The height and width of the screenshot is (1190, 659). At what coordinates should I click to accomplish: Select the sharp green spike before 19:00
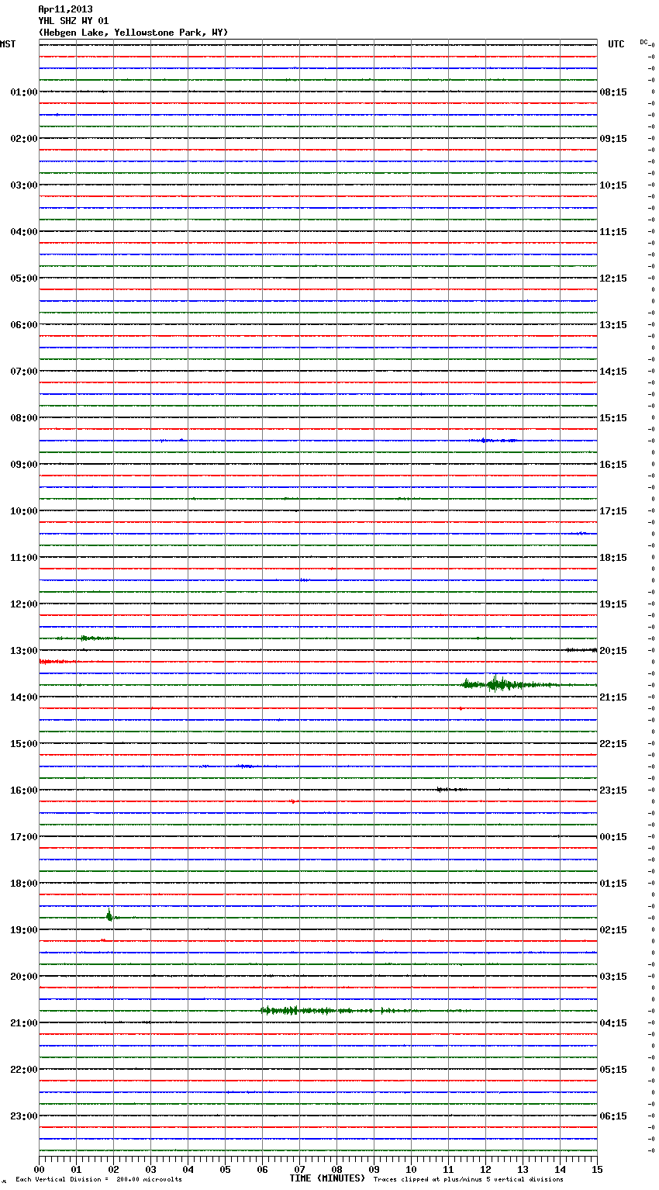click(x=109, y=915)
